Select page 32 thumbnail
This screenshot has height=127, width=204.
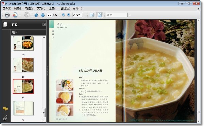pos(23,108)
